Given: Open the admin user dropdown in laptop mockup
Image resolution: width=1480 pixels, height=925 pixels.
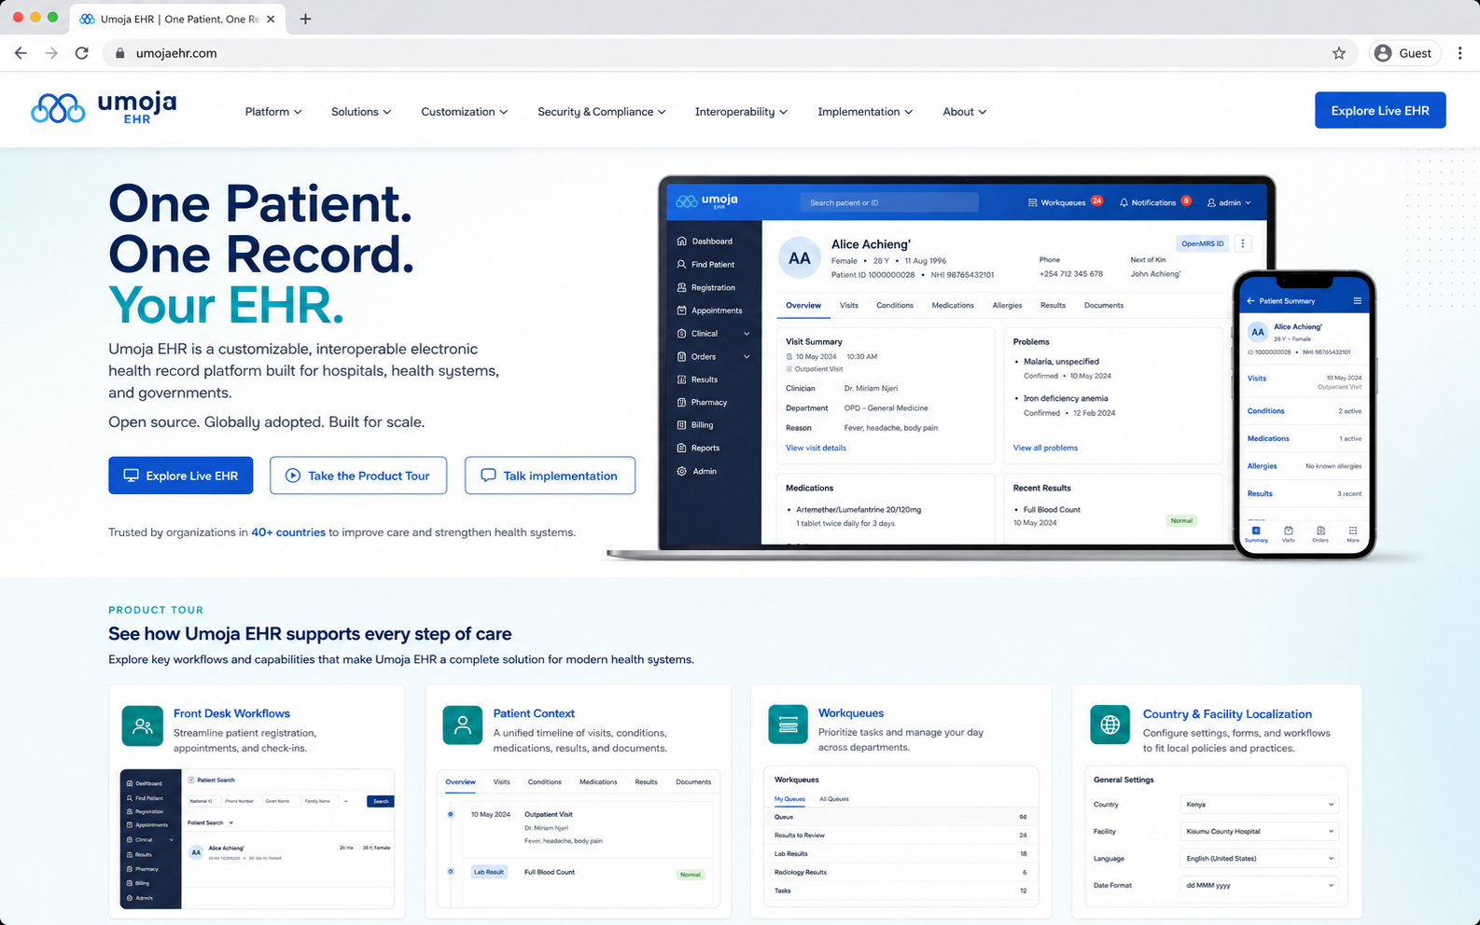Looking at the screenshot, I should [1229, 202].
